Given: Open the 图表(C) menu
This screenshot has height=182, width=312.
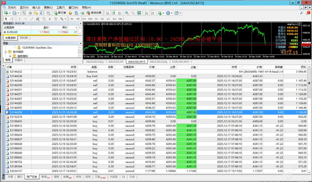Looking at the screenshot, I should coord(48,8).
